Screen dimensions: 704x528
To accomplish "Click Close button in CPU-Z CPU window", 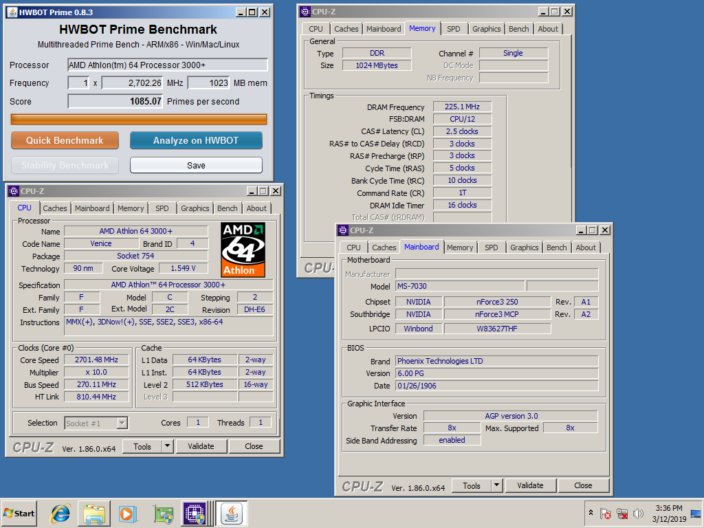I will tap(254, 446).
